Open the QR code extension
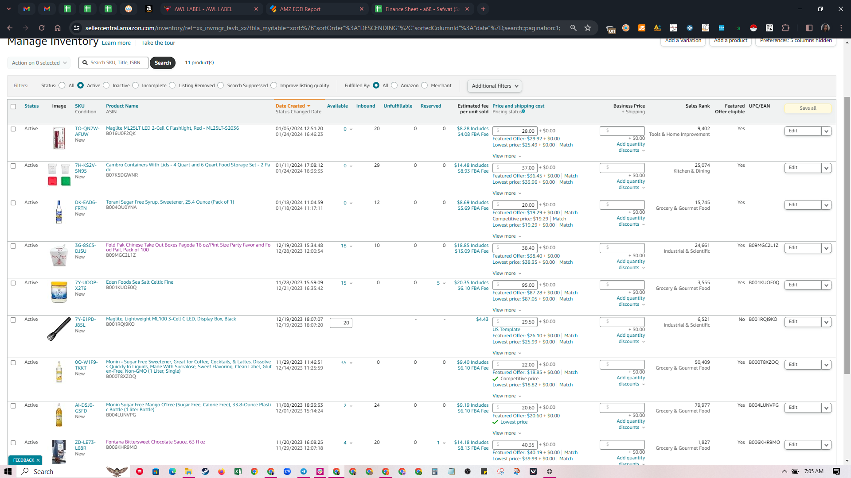This screenshot has width=851, height=478. [x=769, y=28]
